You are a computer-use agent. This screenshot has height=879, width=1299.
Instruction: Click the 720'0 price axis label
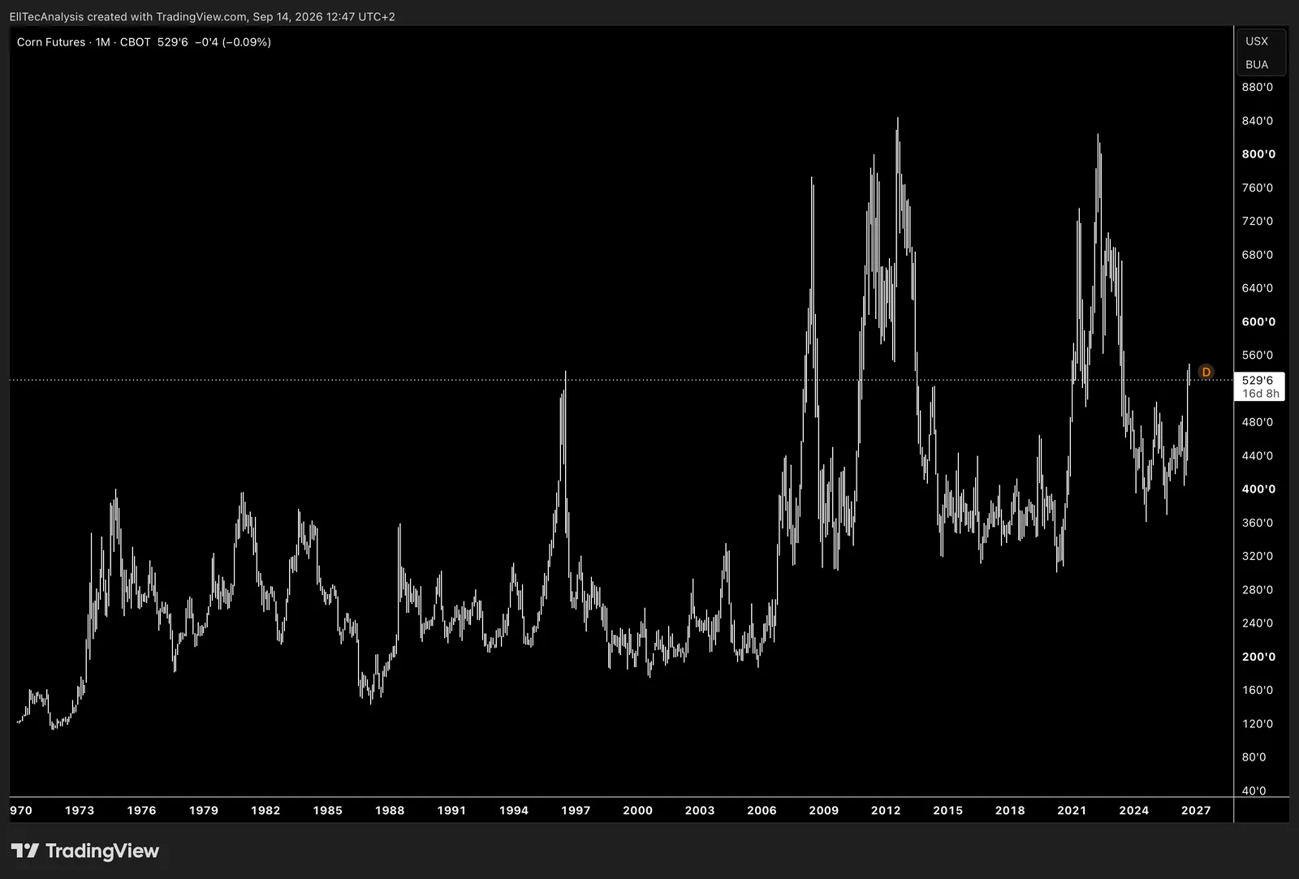tap(1258, 221)
